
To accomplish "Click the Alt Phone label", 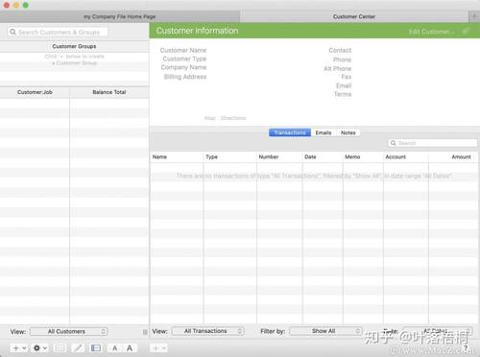I will pos(338,68).
